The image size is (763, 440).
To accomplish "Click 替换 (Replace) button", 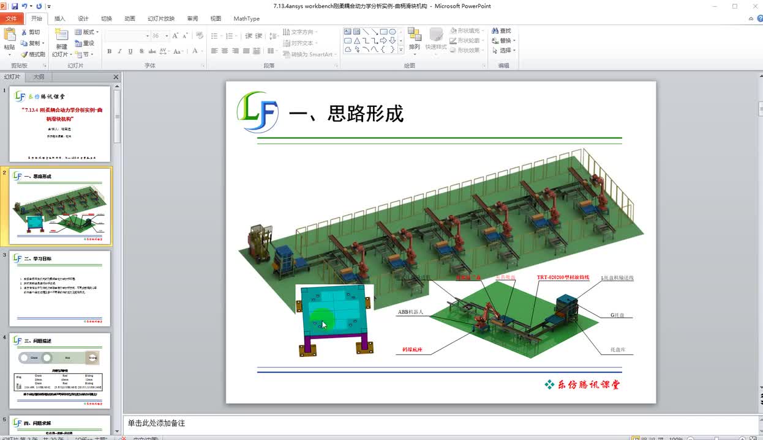I will click(503, 40).
